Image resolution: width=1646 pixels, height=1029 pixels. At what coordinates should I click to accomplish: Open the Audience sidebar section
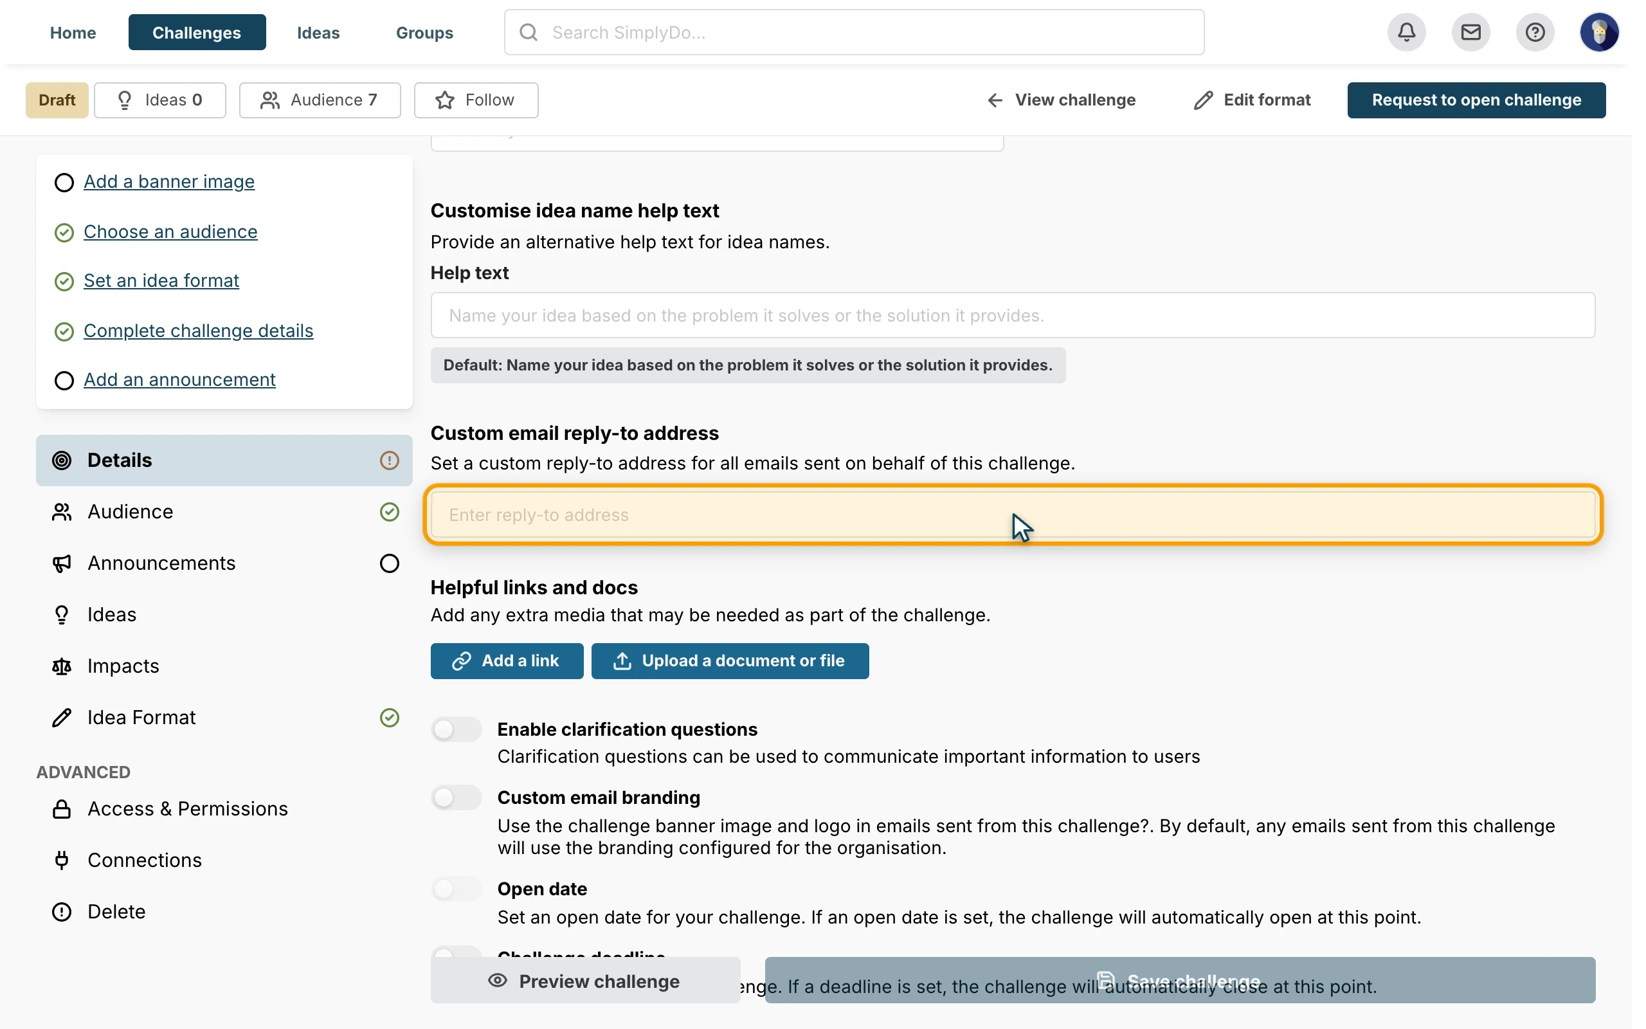coord(224,512)
